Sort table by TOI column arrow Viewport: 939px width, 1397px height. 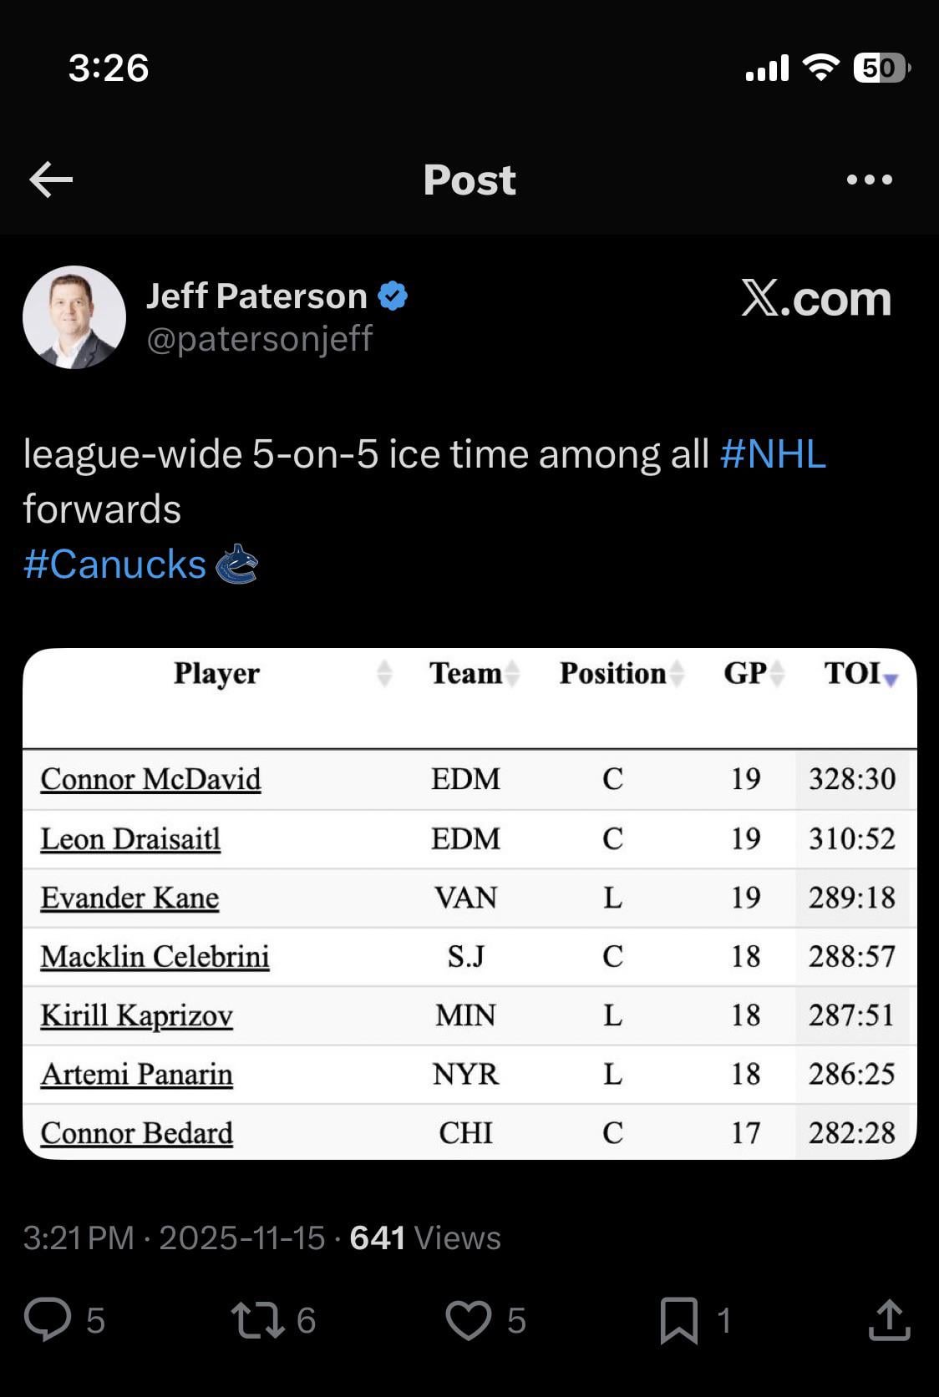[x=891, y=679]
